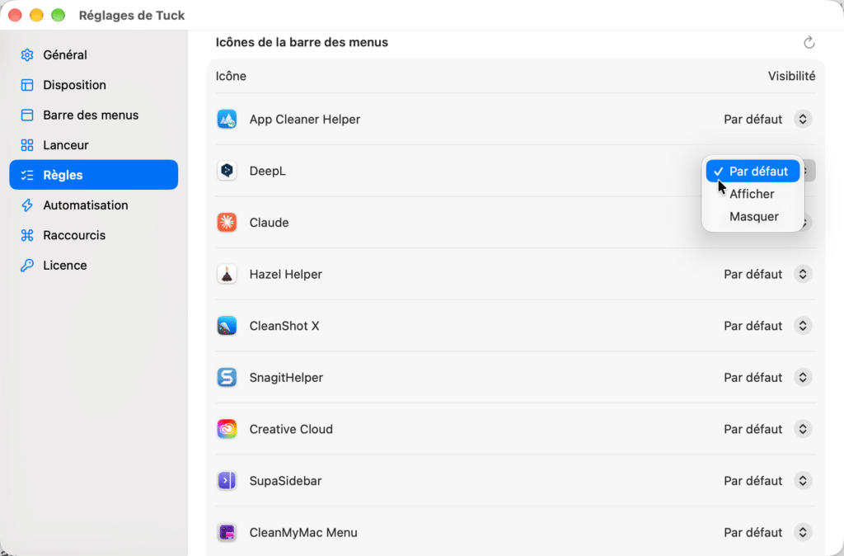Open visibility dropdown for SupaSidebar
This screenshot has width=844, height=556.
tap(803, 481)
